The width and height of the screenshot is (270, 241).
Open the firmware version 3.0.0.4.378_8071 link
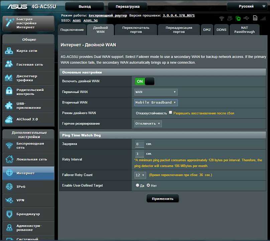click(x=179, y=15)
